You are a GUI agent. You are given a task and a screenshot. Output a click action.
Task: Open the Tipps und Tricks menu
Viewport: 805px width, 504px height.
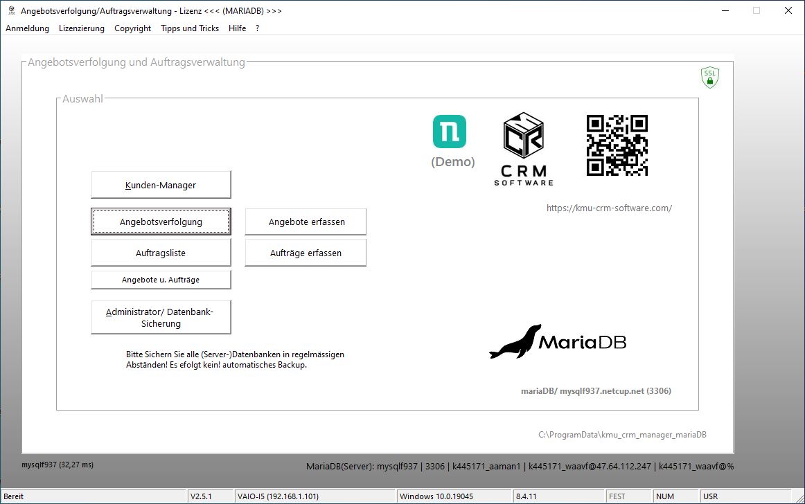pyautogui.click(x=189, y=28)
